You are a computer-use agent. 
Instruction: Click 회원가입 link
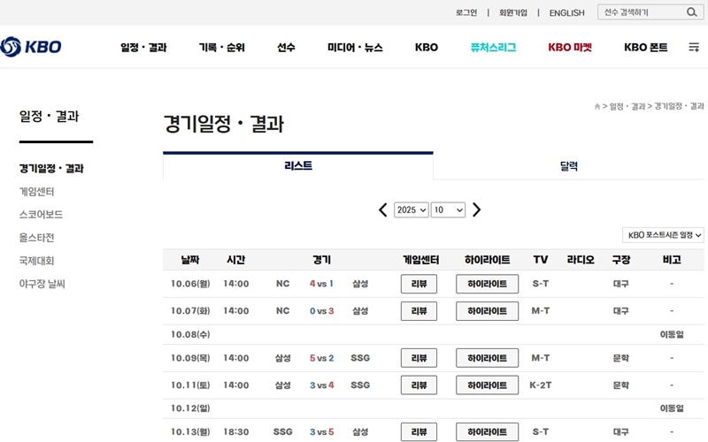[x=513, y=12]
